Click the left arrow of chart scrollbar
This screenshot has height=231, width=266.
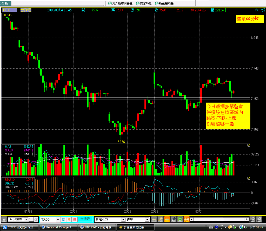192,219
